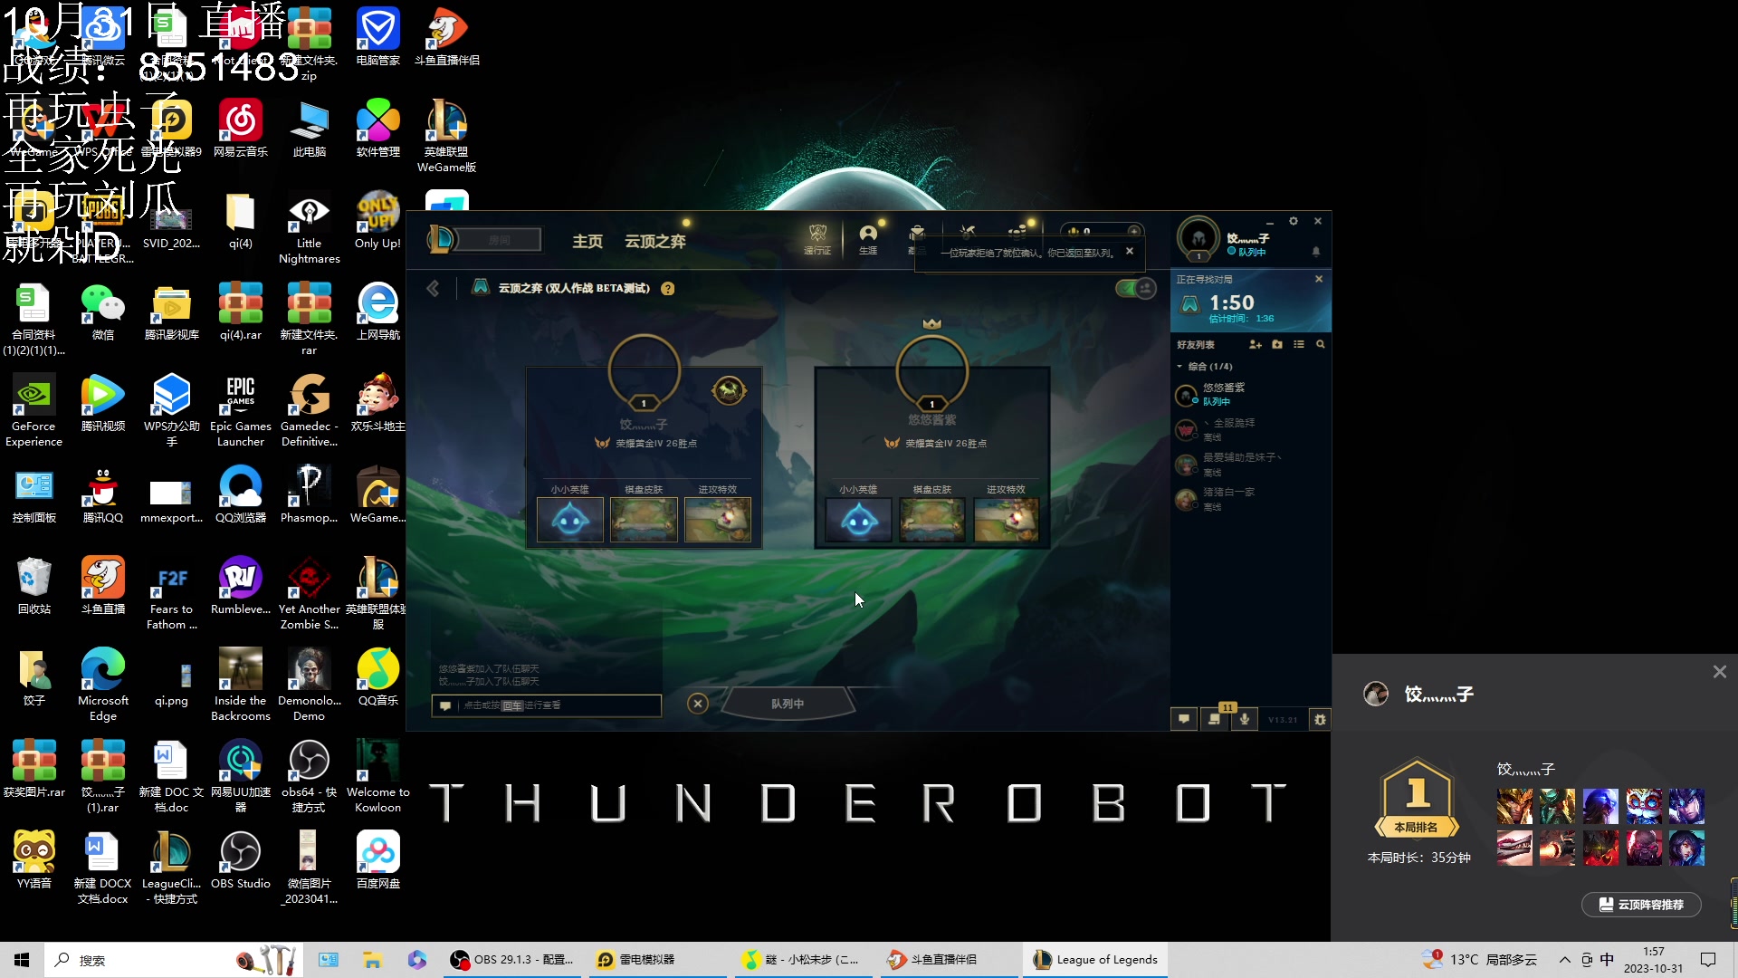
Task: Click the 云顶阵容推荐 button
Action: click(1641, 905)
